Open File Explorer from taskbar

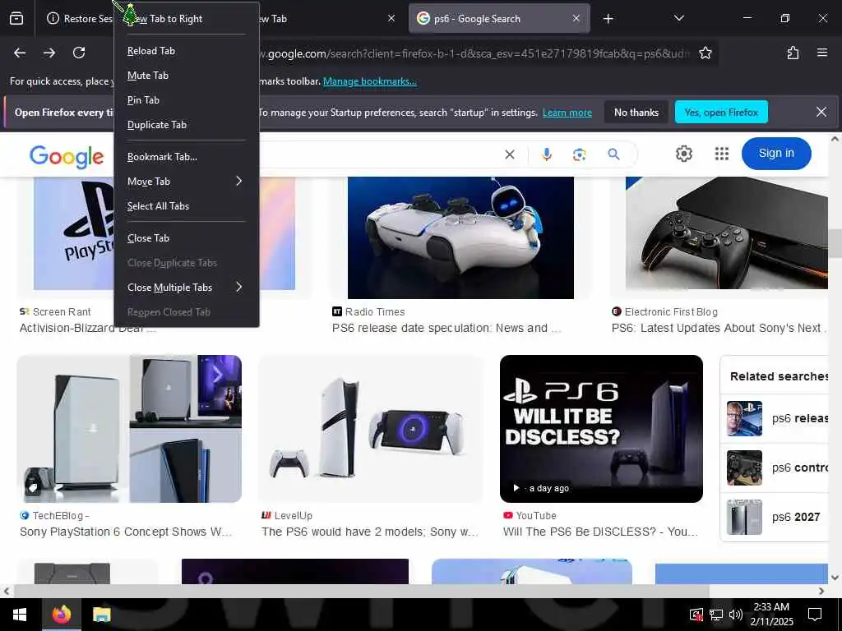coord(101,615)
